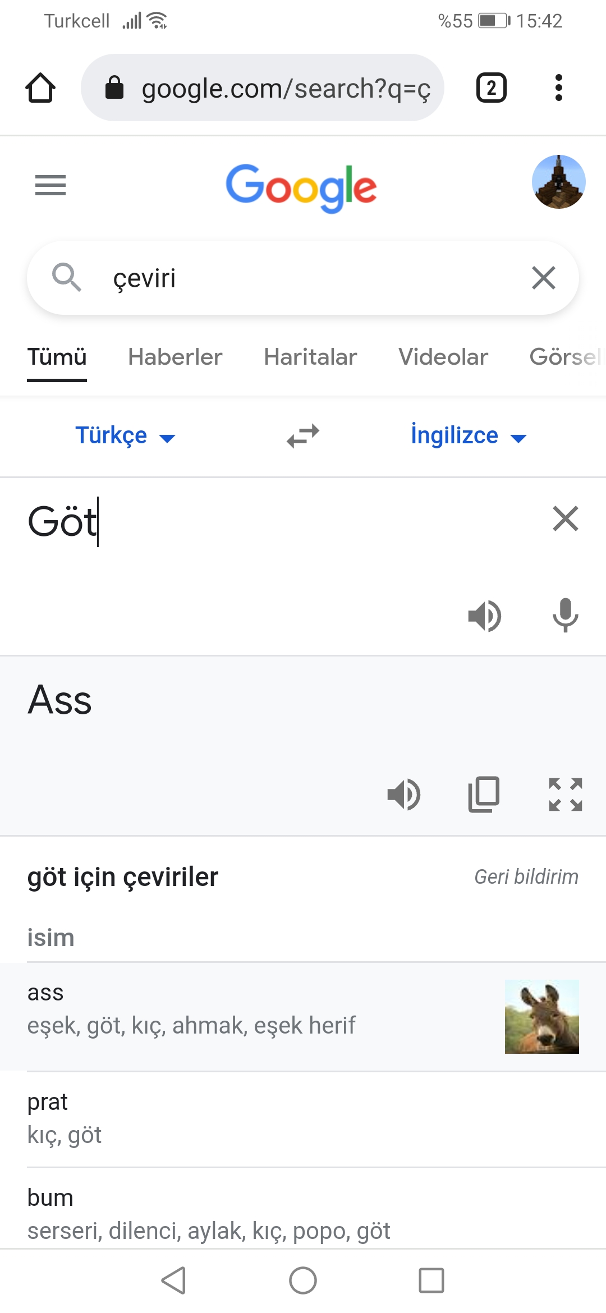Click the Geri bildirim link
This screenshot has width=606, height=1313.
coord(526,876)
